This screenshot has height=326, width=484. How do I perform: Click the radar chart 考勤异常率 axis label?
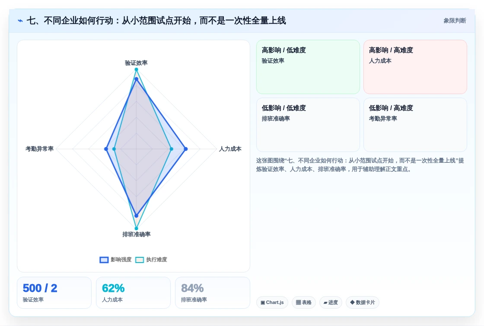pyautogui.click(x=39, y=149)
